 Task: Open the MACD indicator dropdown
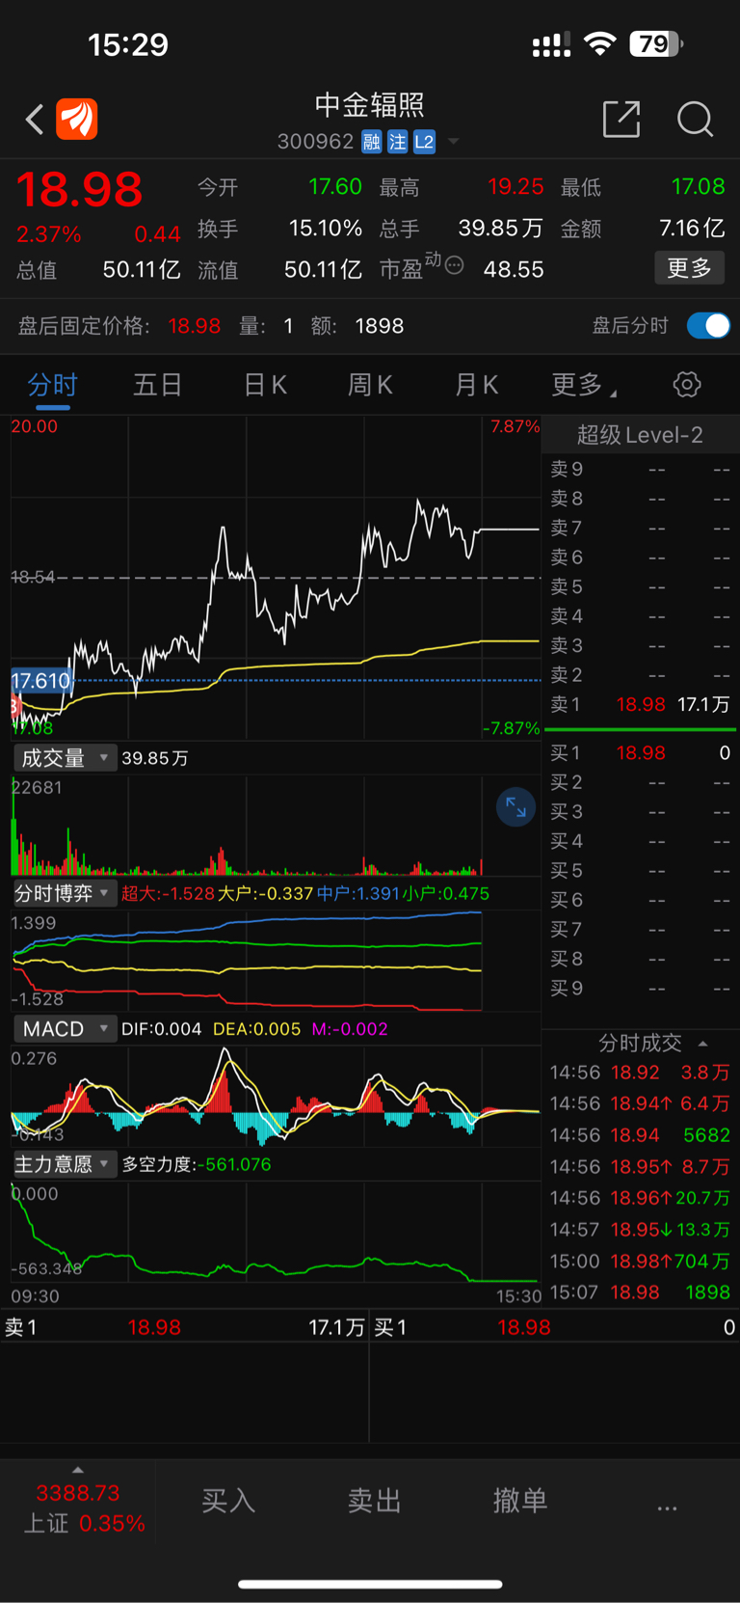click(x=65, y=1029)
